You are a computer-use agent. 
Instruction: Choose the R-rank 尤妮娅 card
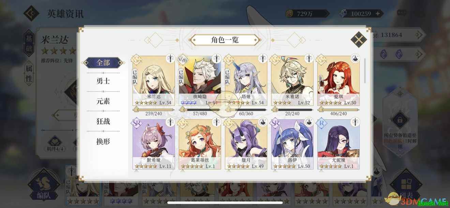(339, 144)
